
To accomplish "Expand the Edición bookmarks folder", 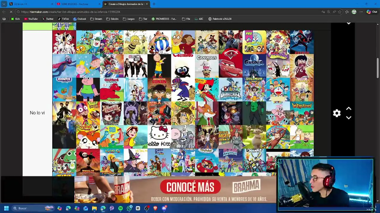I will pyautogui.click(x=113, y=19).
